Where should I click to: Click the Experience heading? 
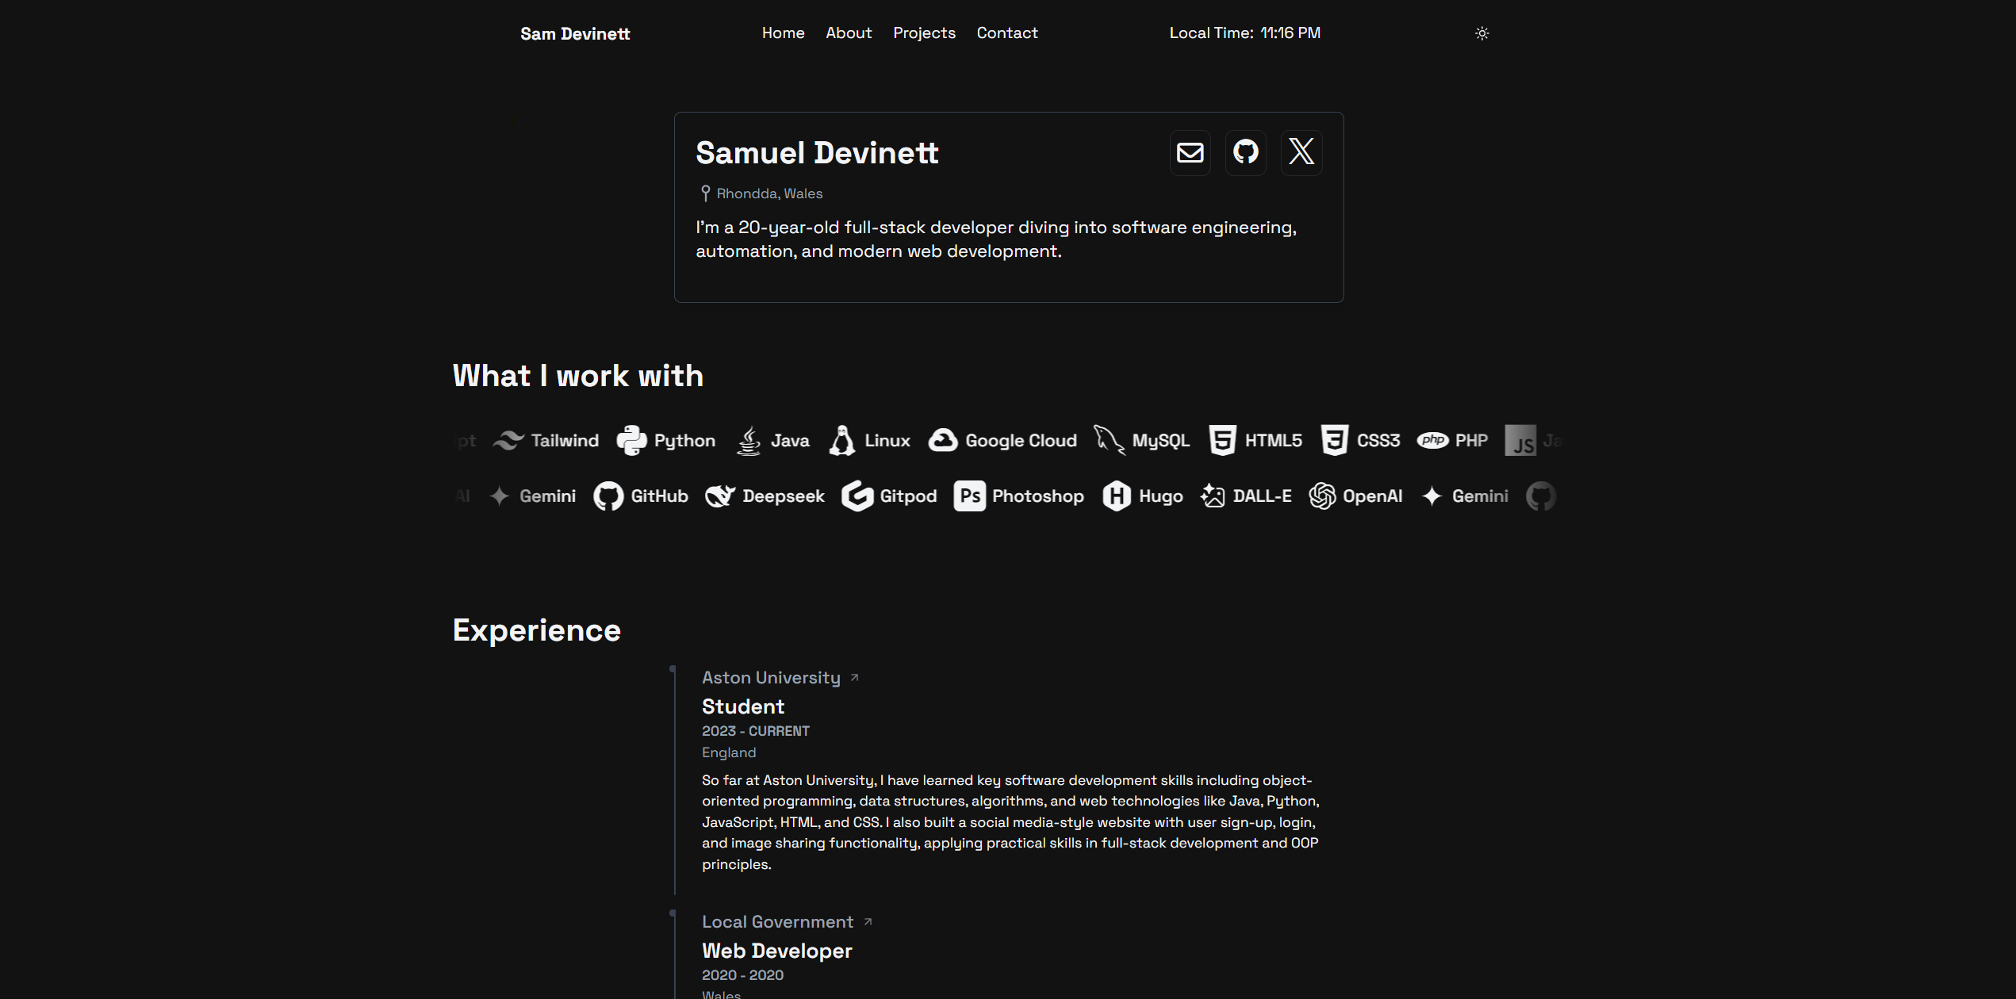coord(536,631)
